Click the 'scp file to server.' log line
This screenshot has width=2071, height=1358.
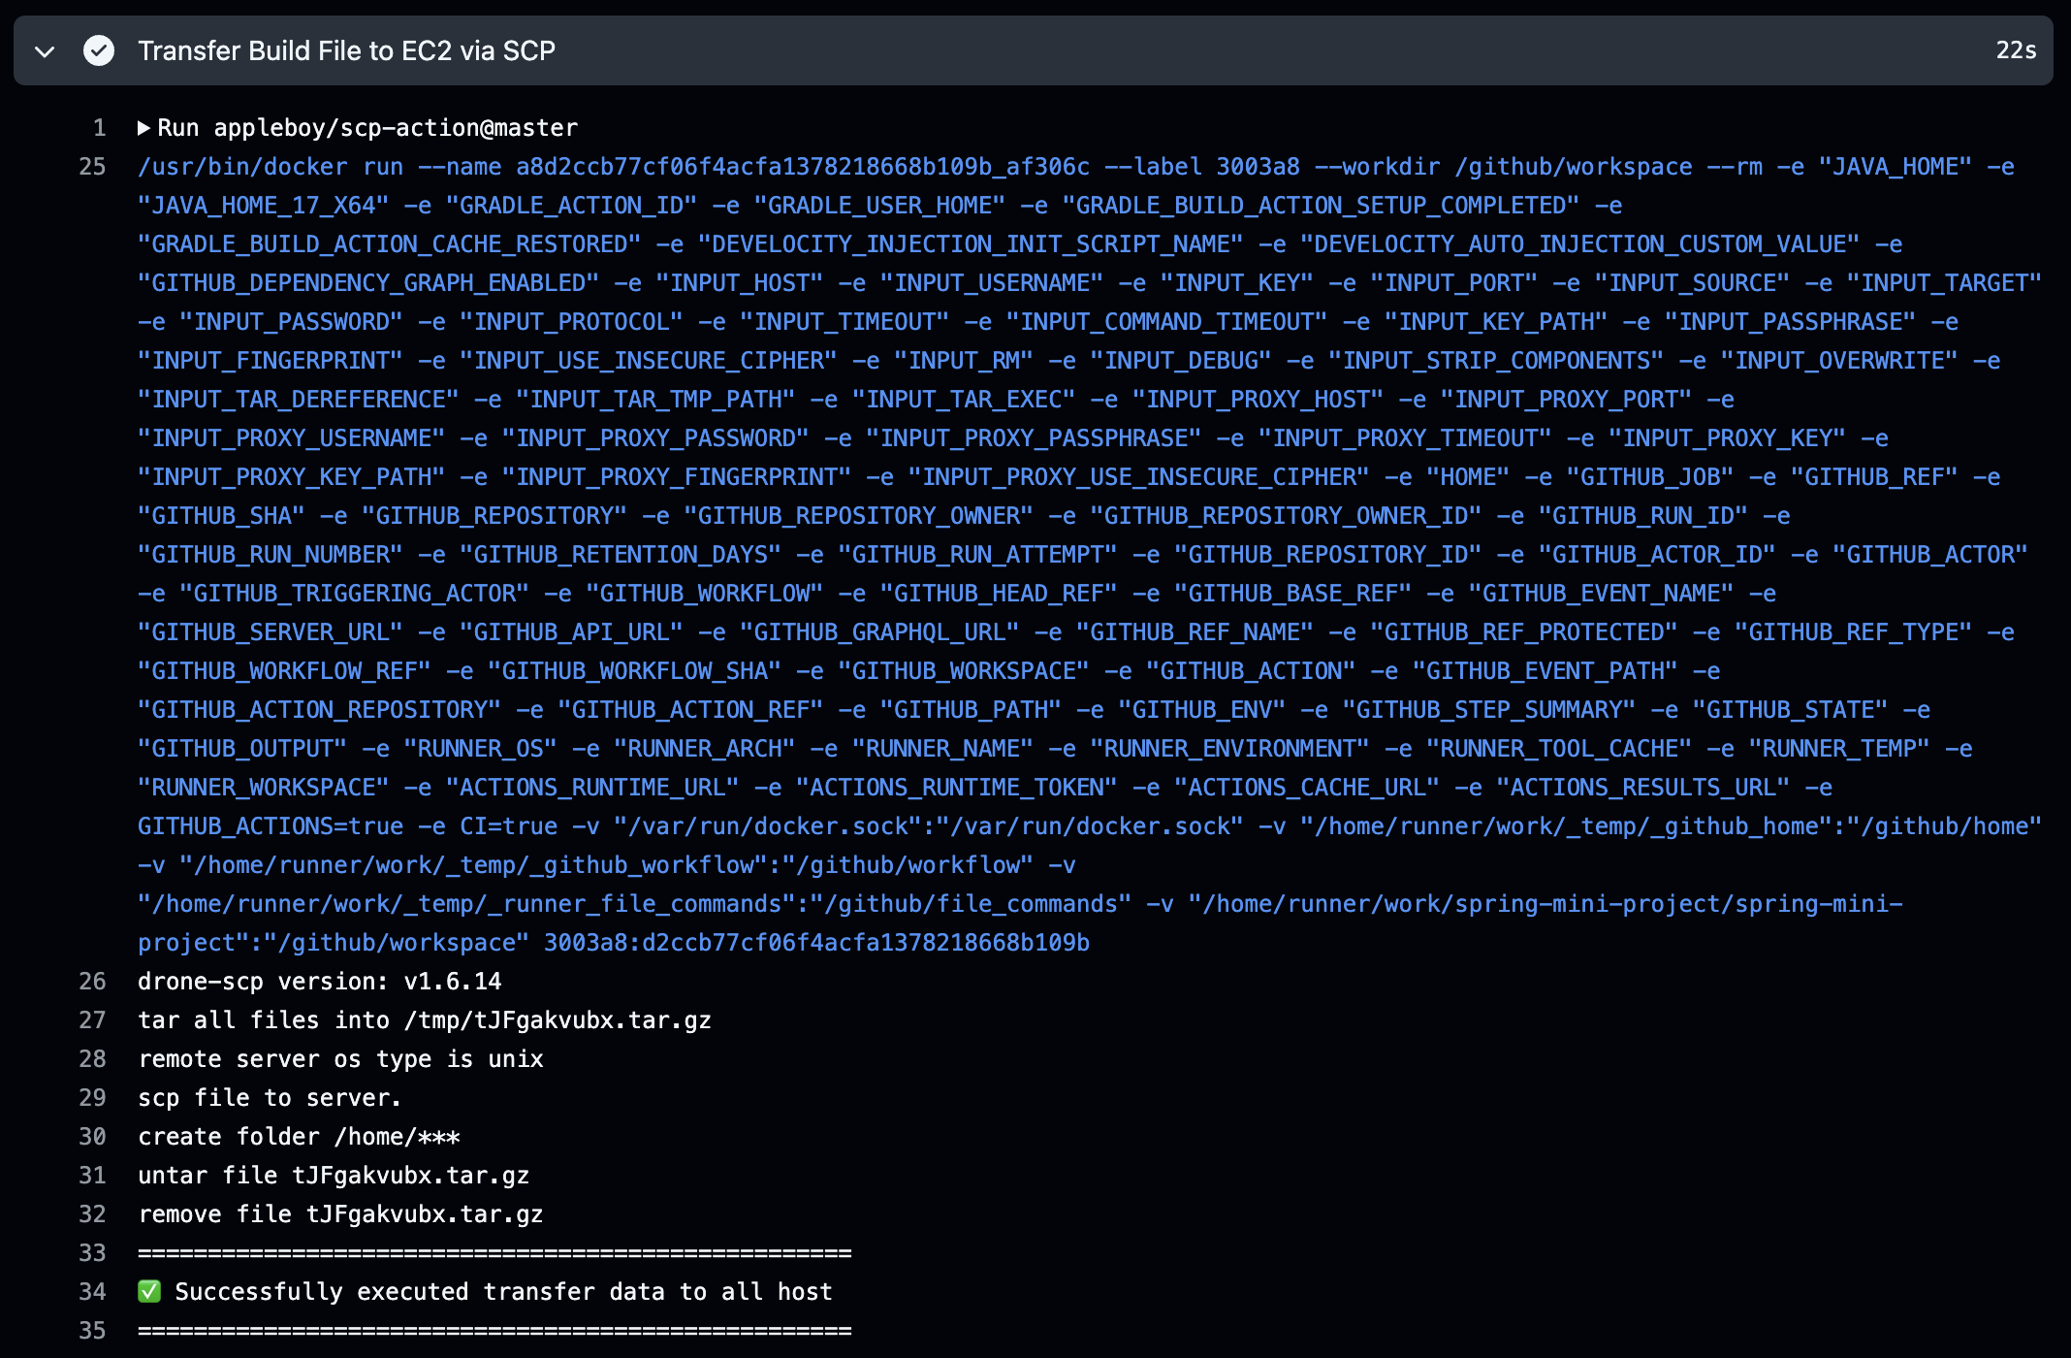270,1098
